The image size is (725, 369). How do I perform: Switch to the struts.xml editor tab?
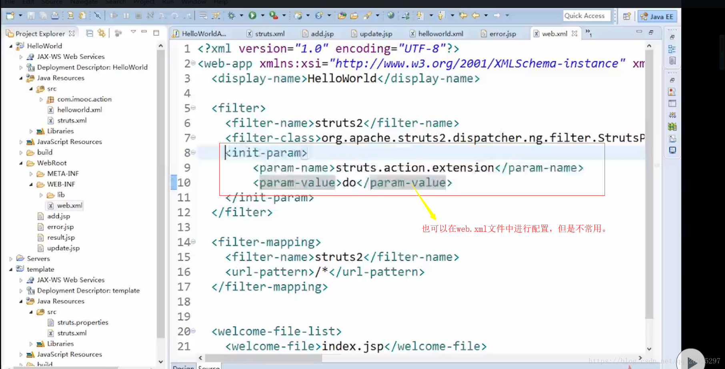266,34
